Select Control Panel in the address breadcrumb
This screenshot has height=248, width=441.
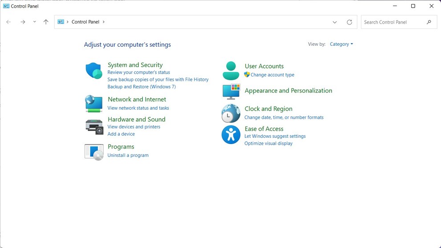pos(85,22)
